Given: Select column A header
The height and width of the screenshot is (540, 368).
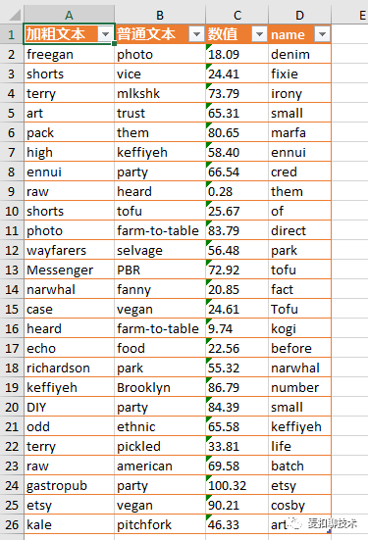Looking at the screenshot, I should [x=69, y=15].
